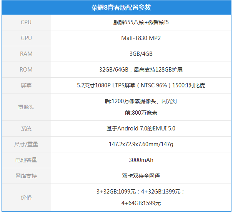Viewport: 233px width, 212px height.
Task: Select the 屏幕 row label
Action: tap(26, 85)
